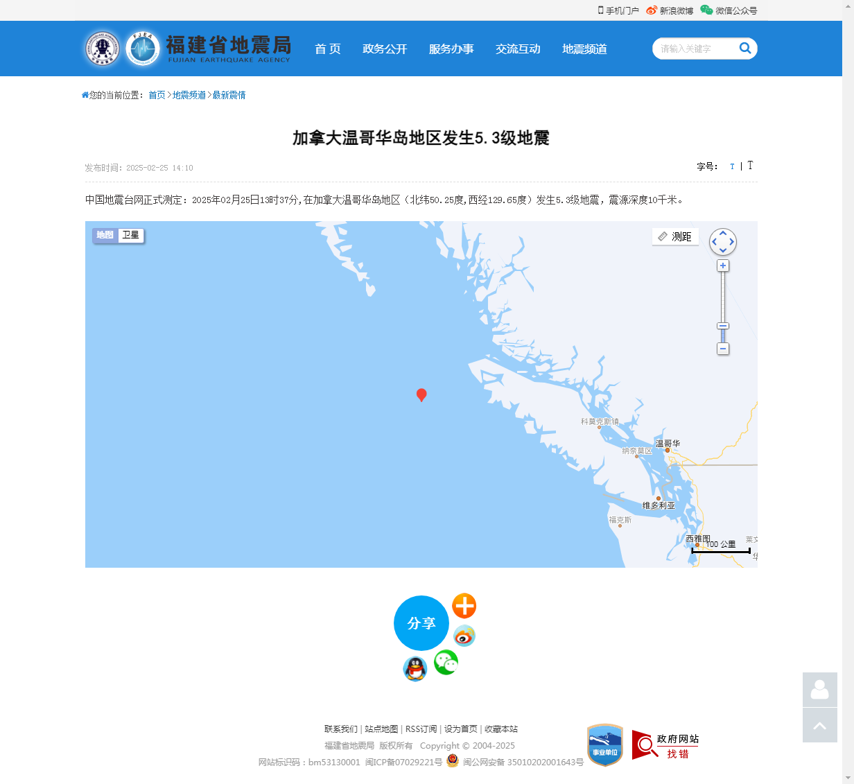Switch map to satellite view (卫星)
Viewport: 854px width, 784px height.
(x=131, y=235)
